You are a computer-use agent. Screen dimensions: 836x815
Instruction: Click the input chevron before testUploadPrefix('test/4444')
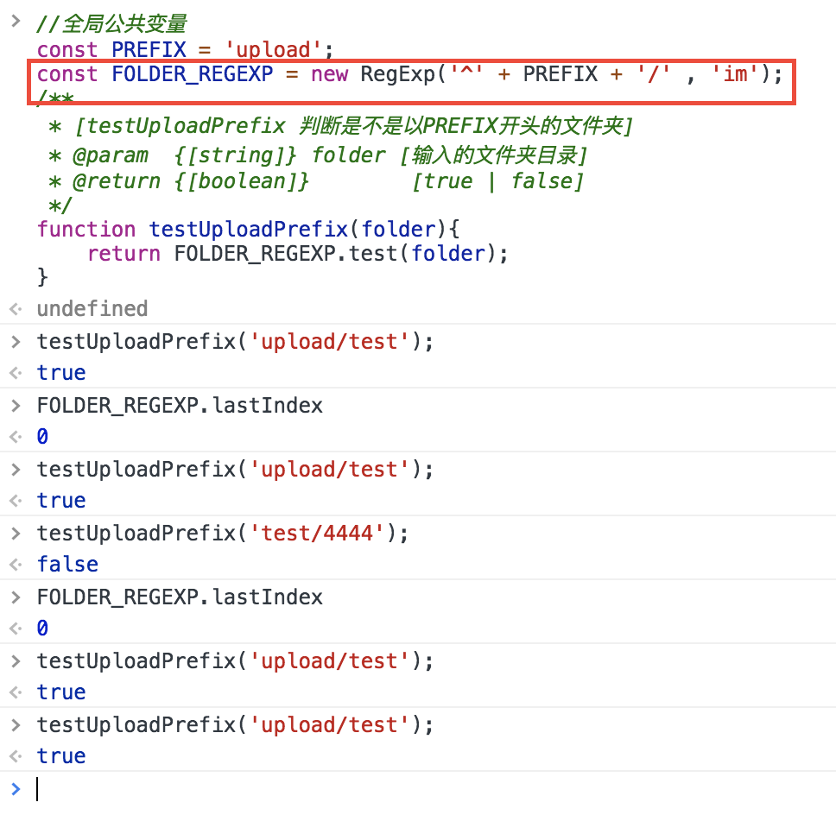(14, 533)
